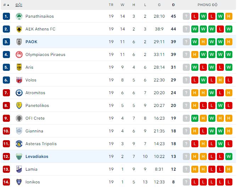Viewport: 237px width, 188px height.
Task: Click the G goals column header
Action: pyautogui.click(x=159, y=5)
